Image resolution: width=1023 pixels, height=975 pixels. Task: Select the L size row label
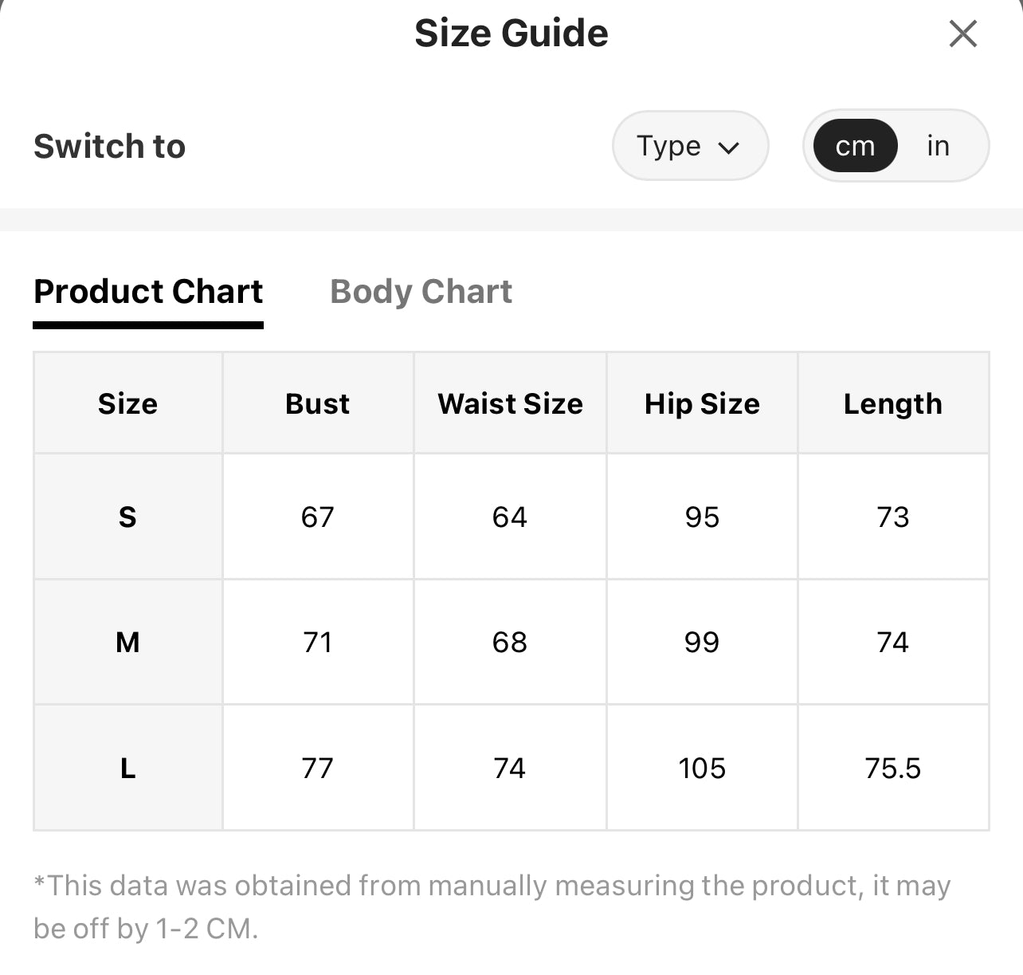(x=127, y=768)
